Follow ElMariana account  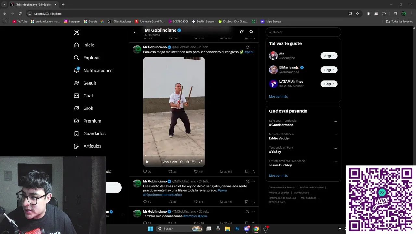(x=329, y=70)
